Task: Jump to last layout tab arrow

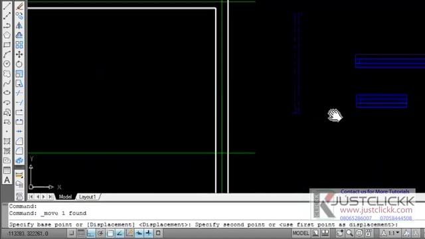Action: [x=50, y=197]
